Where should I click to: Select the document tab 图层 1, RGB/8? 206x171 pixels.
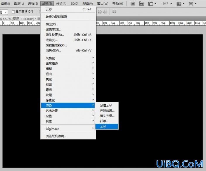18,19
